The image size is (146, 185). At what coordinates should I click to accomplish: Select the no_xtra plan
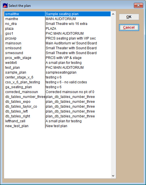coord(57,24)
